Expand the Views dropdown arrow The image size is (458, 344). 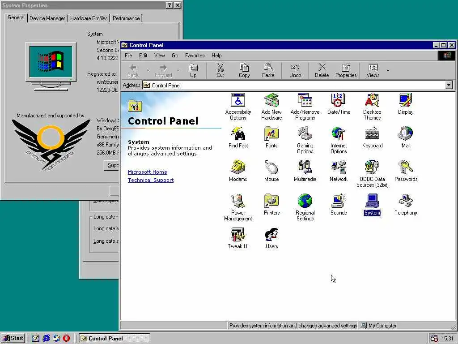(388, 70)
